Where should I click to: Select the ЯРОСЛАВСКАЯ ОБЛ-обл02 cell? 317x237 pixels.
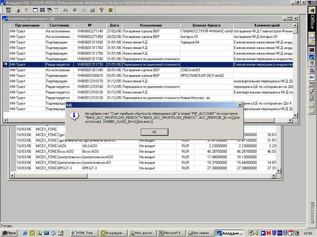point(206,76)
